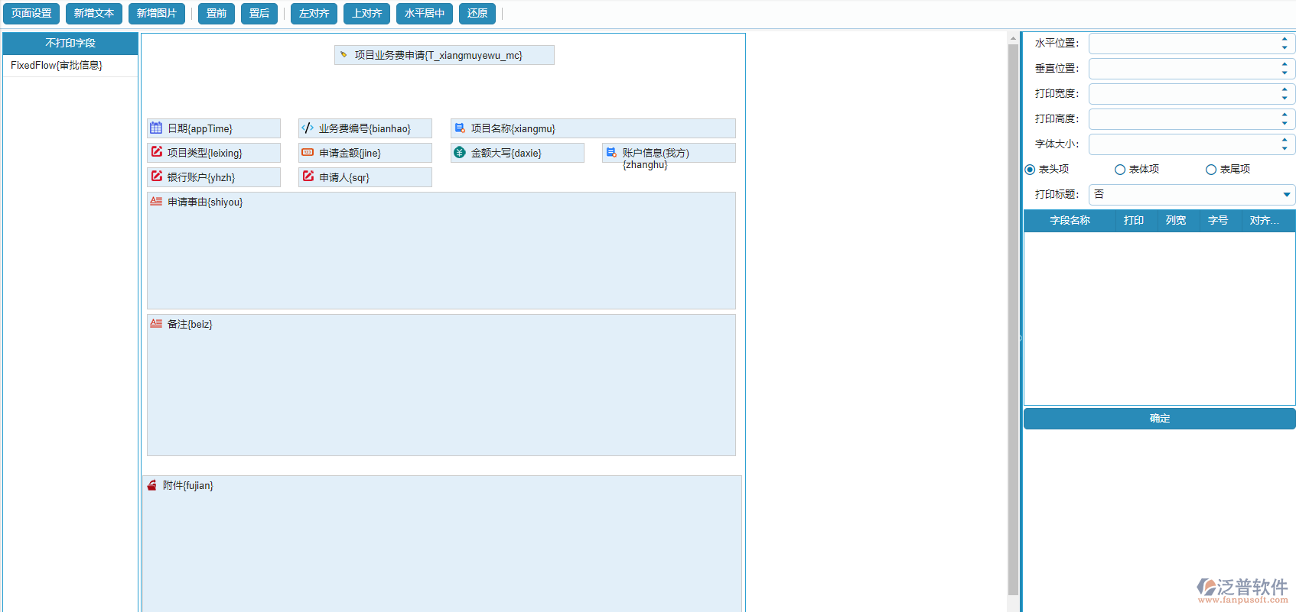Select the 表体项 radio button
The image size is (1296, 612).
point(1120,170)
